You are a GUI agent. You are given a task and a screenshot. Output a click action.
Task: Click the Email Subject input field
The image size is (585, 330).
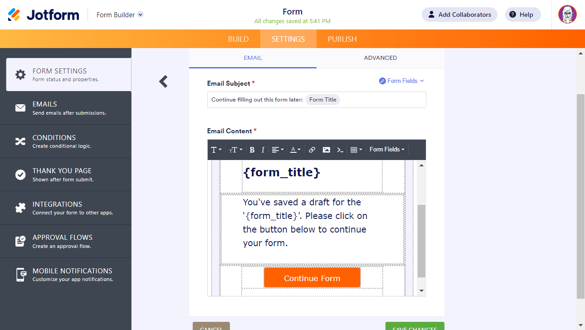pos(317,100)
